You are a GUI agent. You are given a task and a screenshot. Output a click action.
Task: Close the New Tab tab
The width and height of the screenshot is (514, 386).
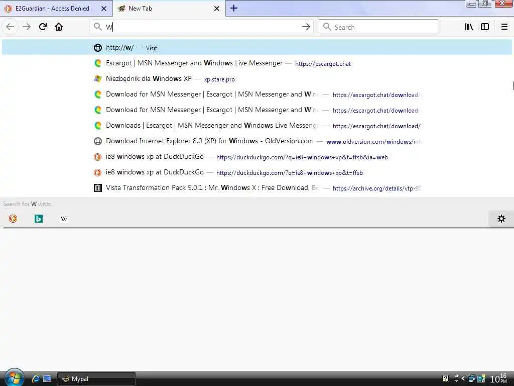pyautogui.click(x=217, y=9)
